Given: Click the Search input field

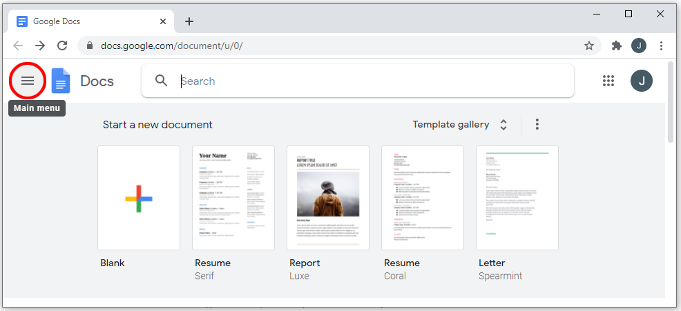Looking at the screenshot, I should click(x=373, y=81).
